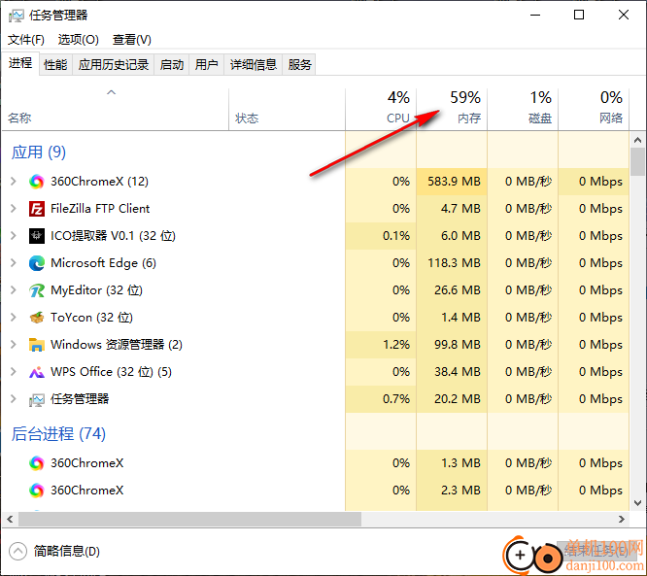The height and width of the screenshot is (576, 647).
Task: Click the ICO提取器 V0.1 icon
Action: 36,236
